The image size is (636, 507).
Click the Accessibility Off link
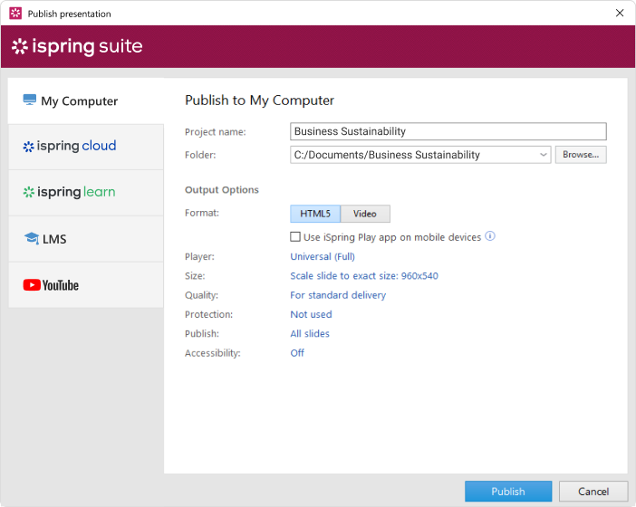coord(297,353)
